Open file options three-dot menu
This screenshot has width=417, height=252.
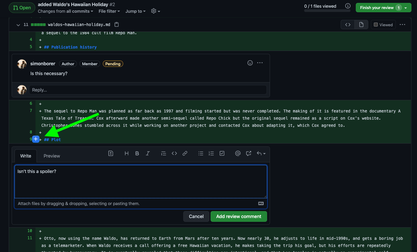click(402, 25)
